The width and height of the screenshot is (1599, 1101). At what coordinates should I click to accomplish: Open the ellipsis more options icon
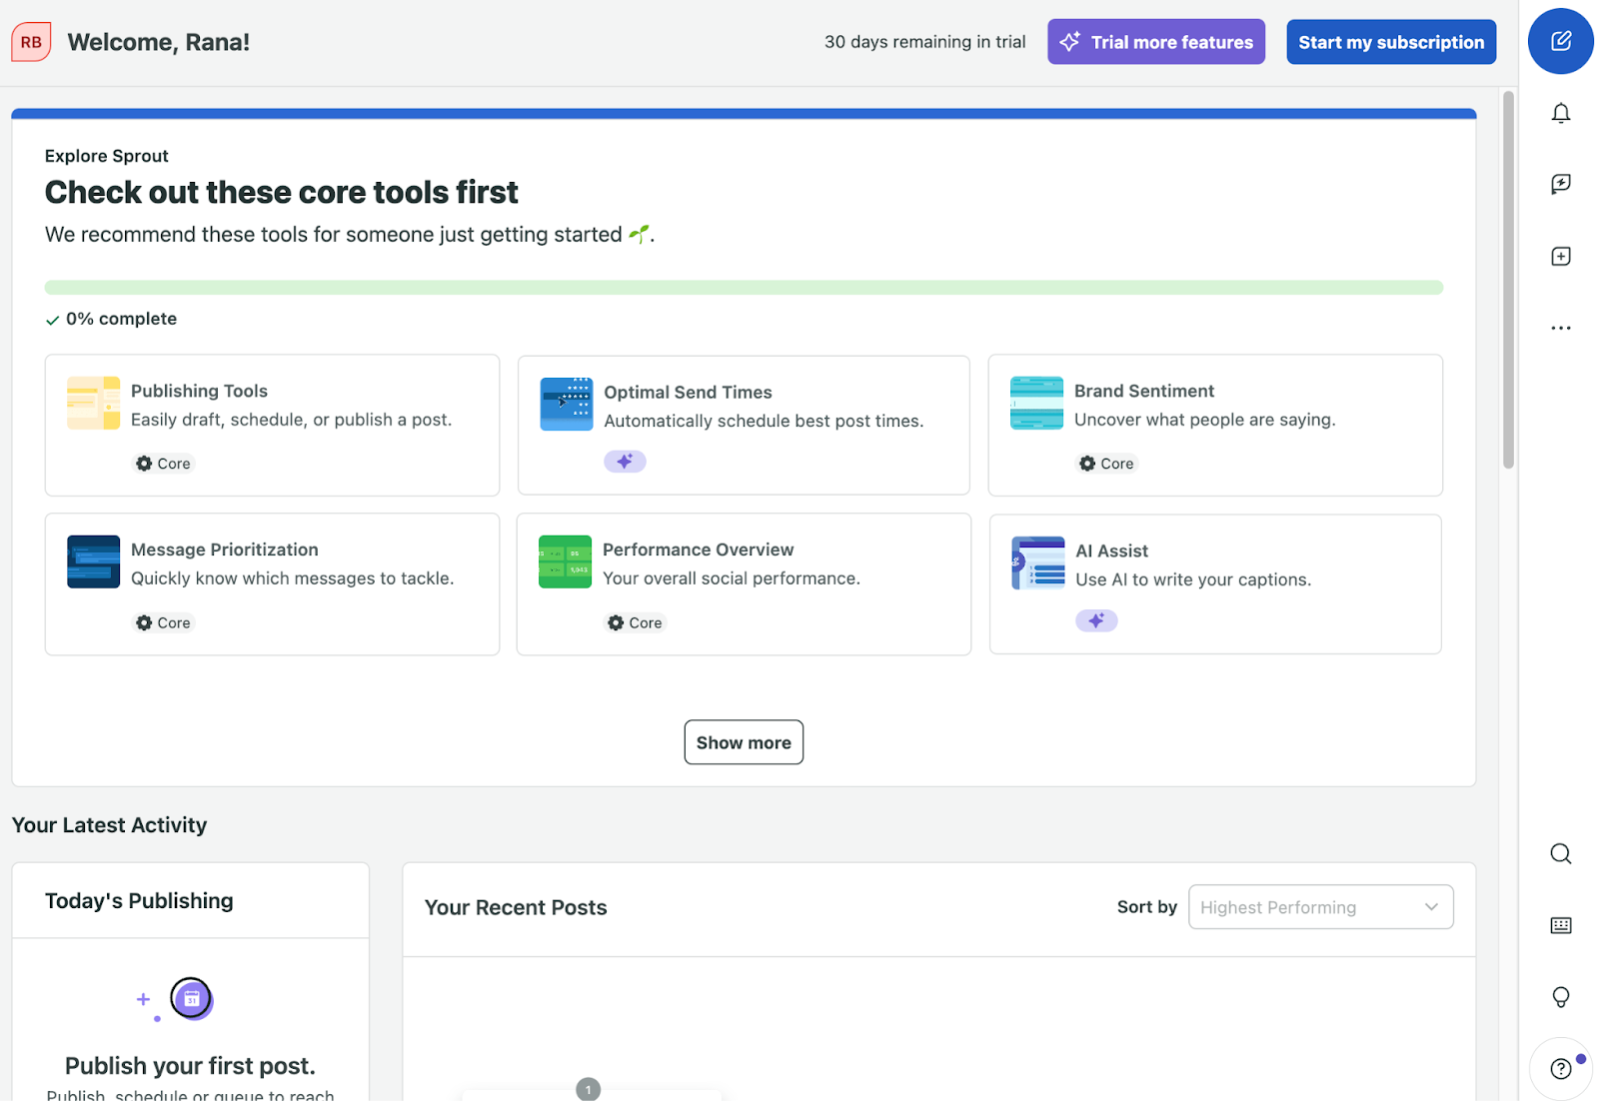tap(1560, 327)
